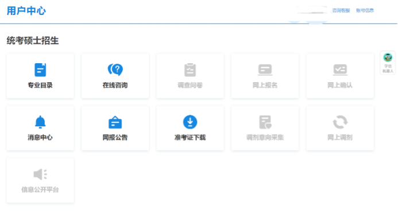
Task: Click the 在线咨询 tile label
Action: (x=115, y=86)
